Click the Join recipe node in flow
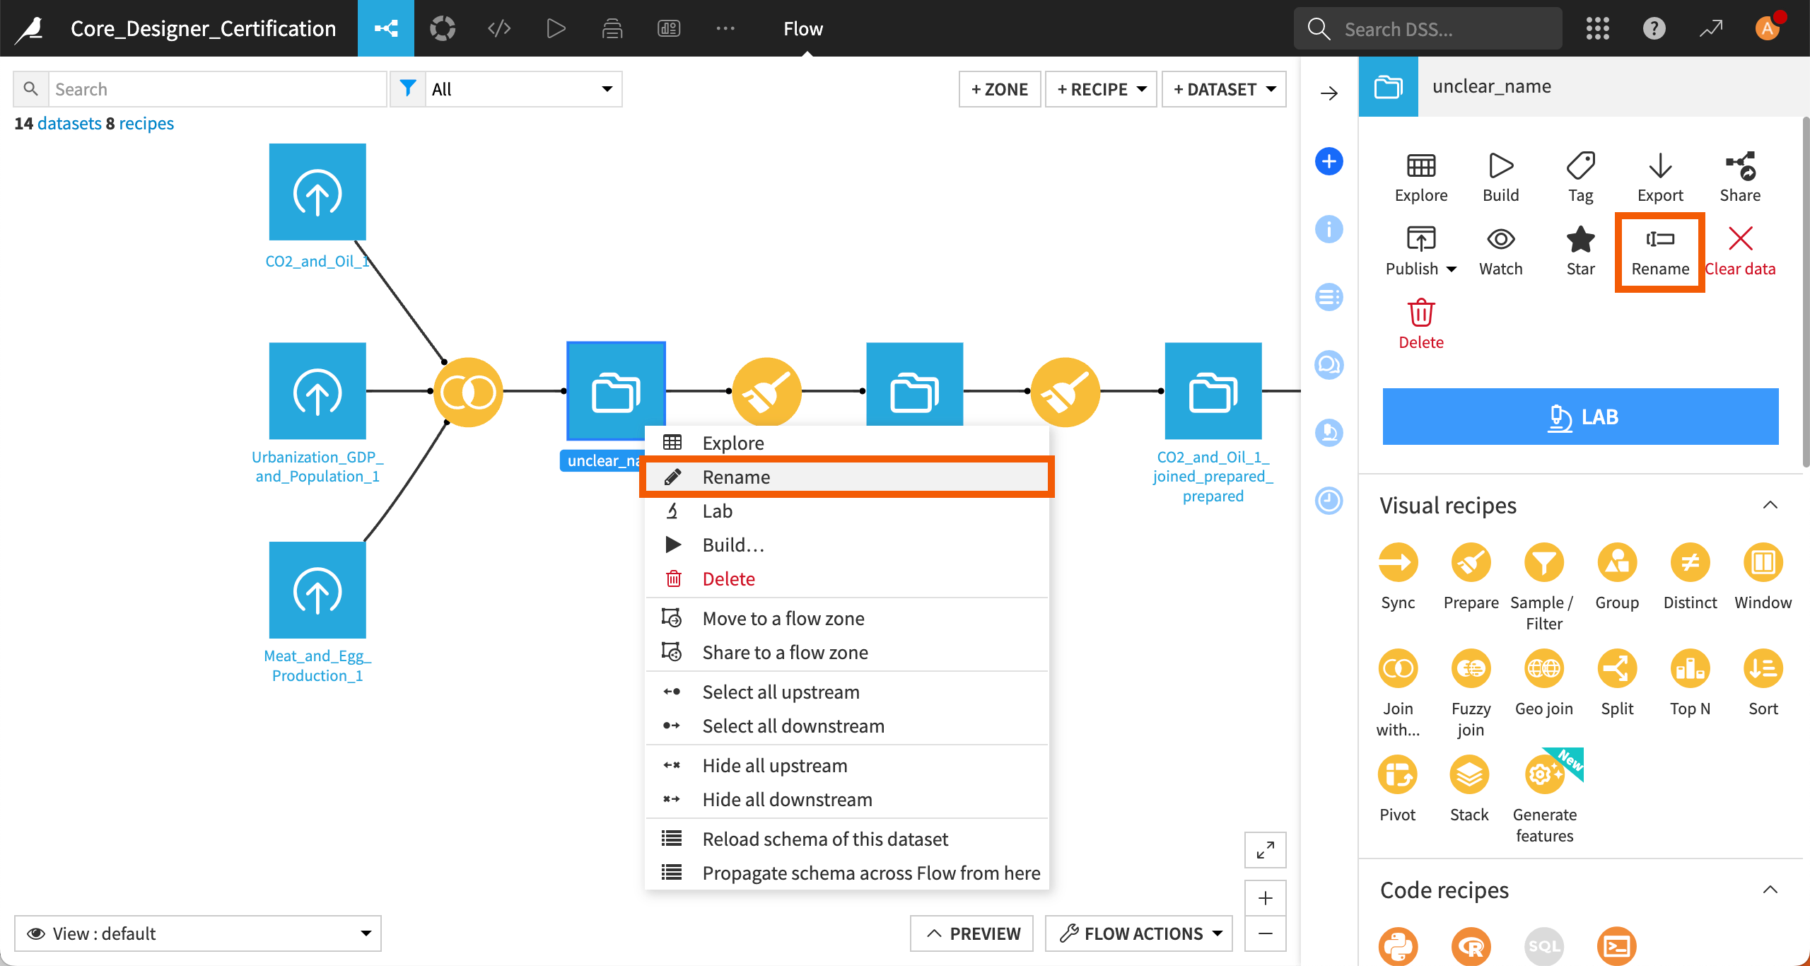 468,392
